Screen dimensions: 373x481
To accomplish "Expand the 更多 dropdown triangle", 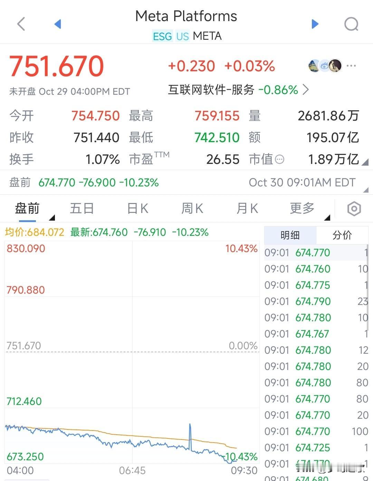I will 328,217.
